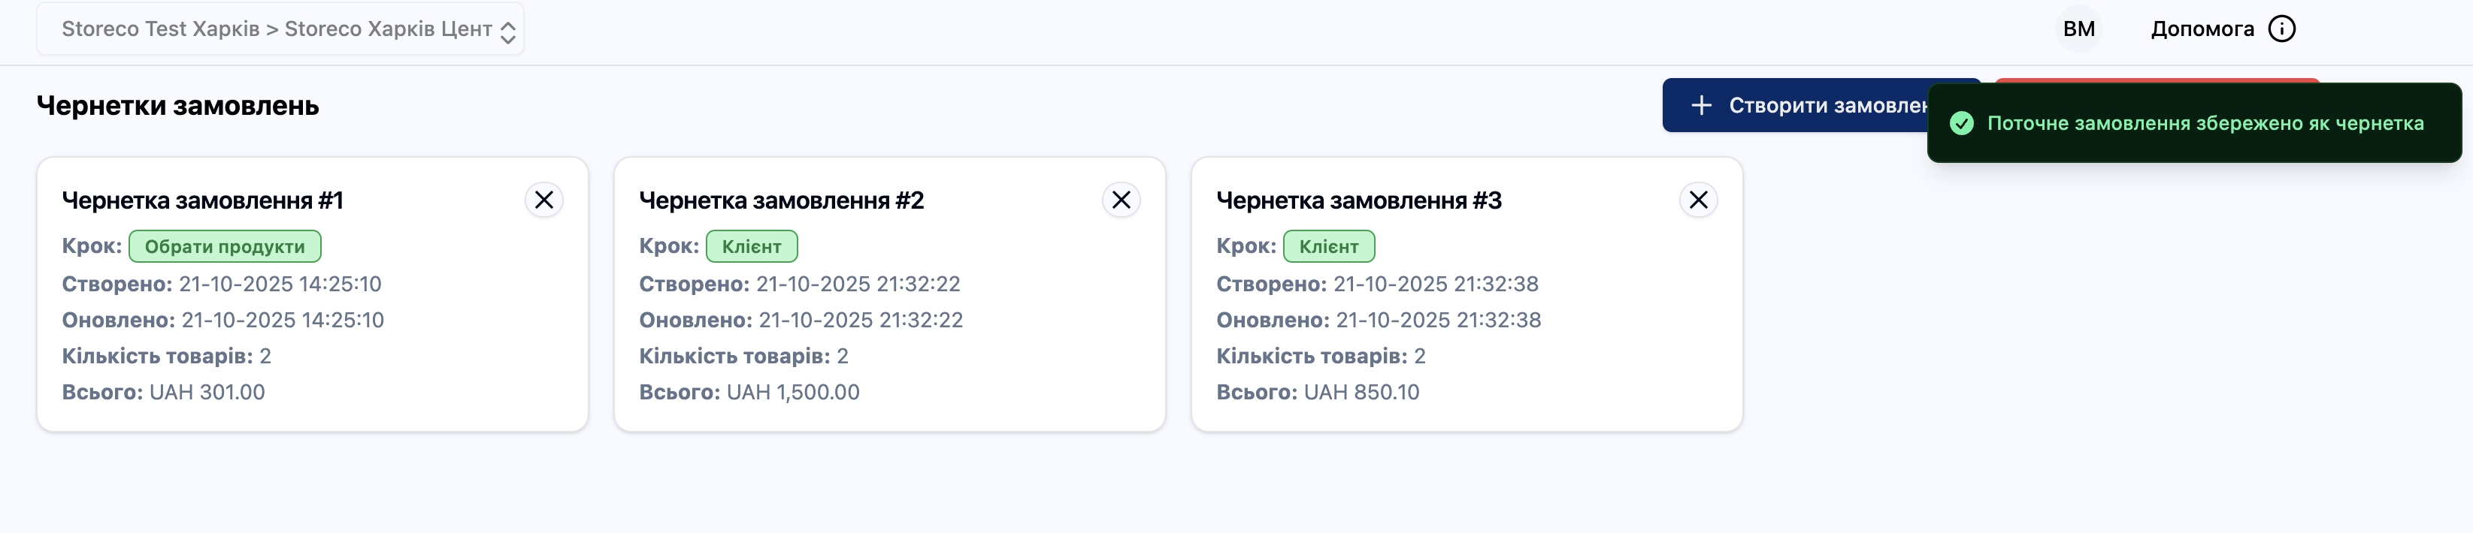Open the account dropdown in the top bar
Image resolution: width=2473 pixels, height=533 pixels.
pos(2079,28)
